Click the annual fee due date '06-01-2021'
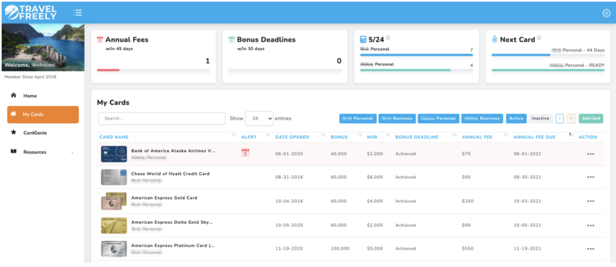 click(x=528, y=154)
